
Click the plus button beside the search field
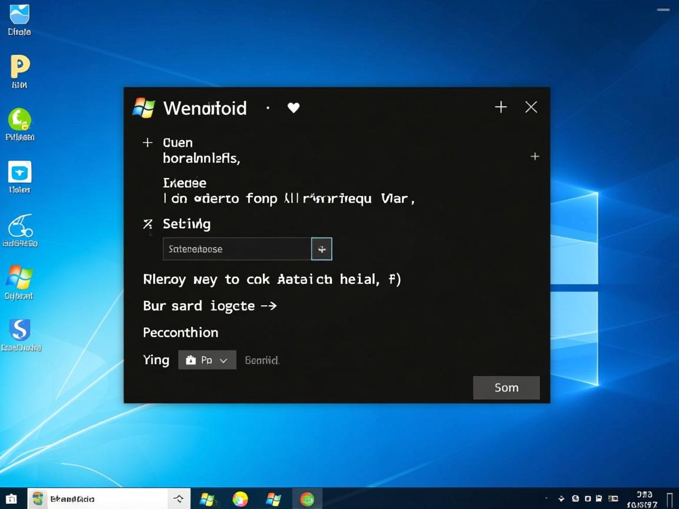[x=322, y=249]
